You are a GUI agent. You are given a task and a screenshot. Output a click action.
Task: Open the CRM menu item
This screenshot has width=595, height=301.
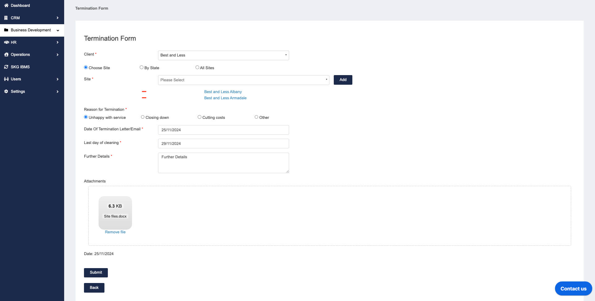32,18
